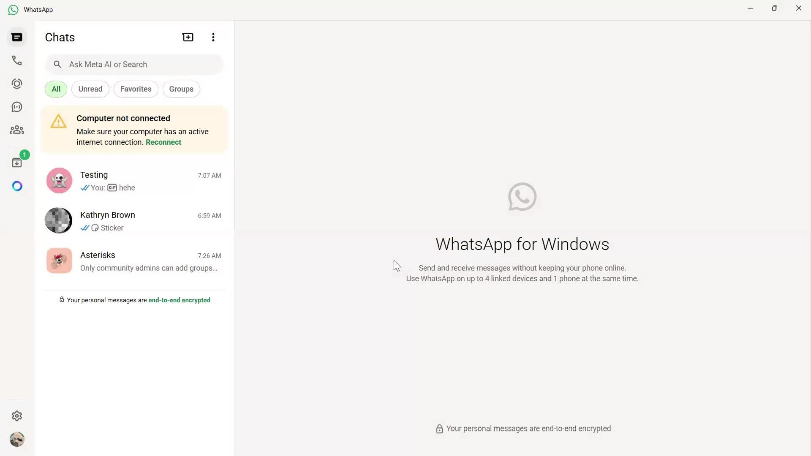
Task: Open the chat list options menu
Action: [x=213, y=37]
